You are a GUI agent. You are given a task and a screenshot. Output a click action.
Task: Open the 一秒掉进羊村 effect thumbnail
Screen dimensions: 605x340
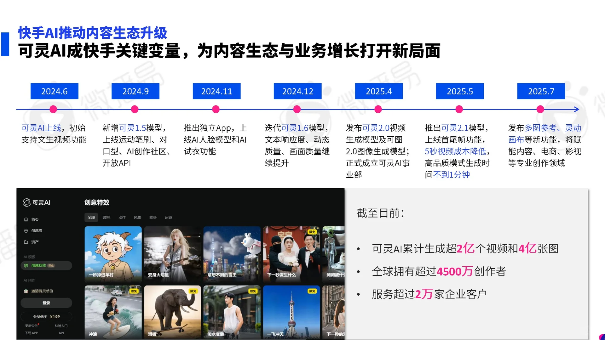point(113,254)
